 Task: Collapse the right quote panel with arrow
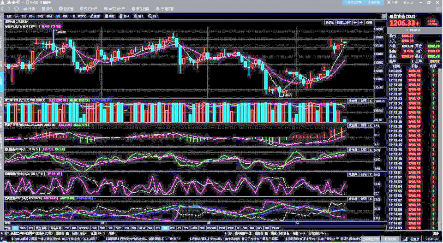[x=383, y=16]
